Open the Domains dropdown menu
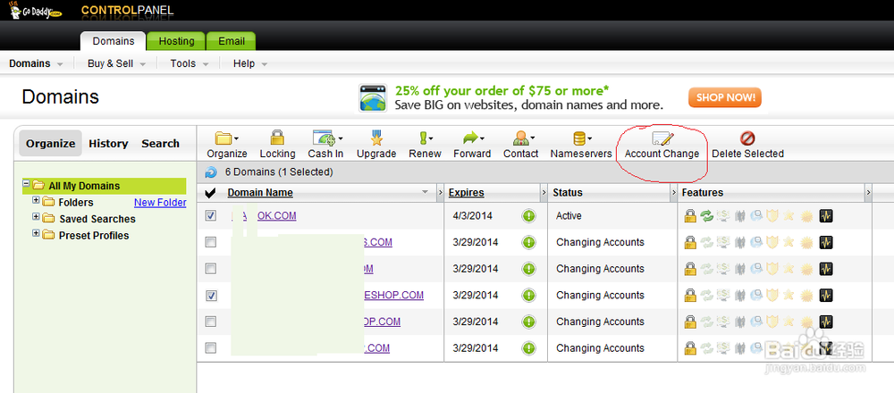 click(x=36, y=63)
